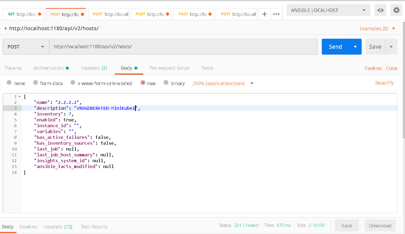Switch to the Pre-request Script tab

(x=170, y=68)
